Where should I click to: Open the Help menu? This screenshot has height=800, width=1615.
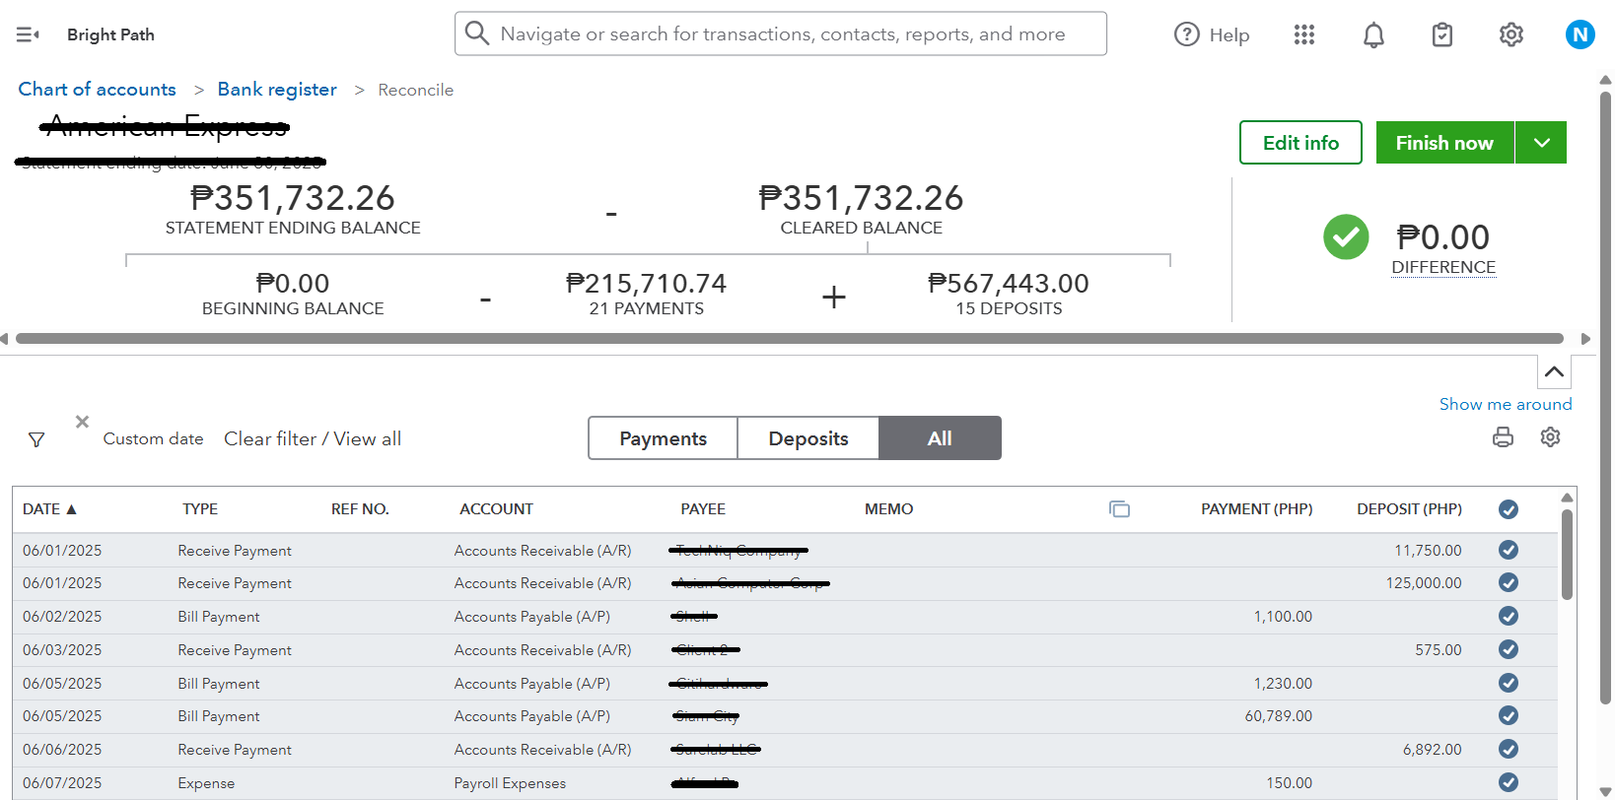[x=1212, y=34]
